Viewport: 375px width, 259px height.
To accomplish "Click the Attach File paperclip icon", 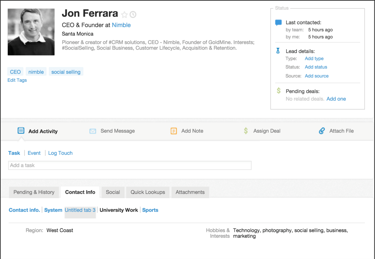I will tap(322, 131).
